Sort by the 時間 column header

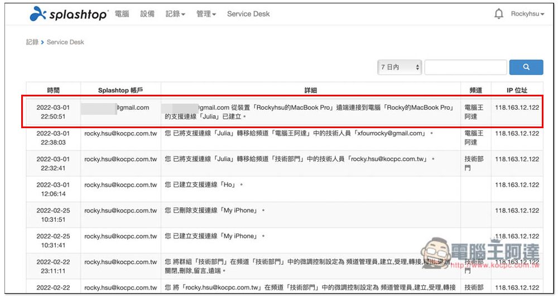point(53,90)
